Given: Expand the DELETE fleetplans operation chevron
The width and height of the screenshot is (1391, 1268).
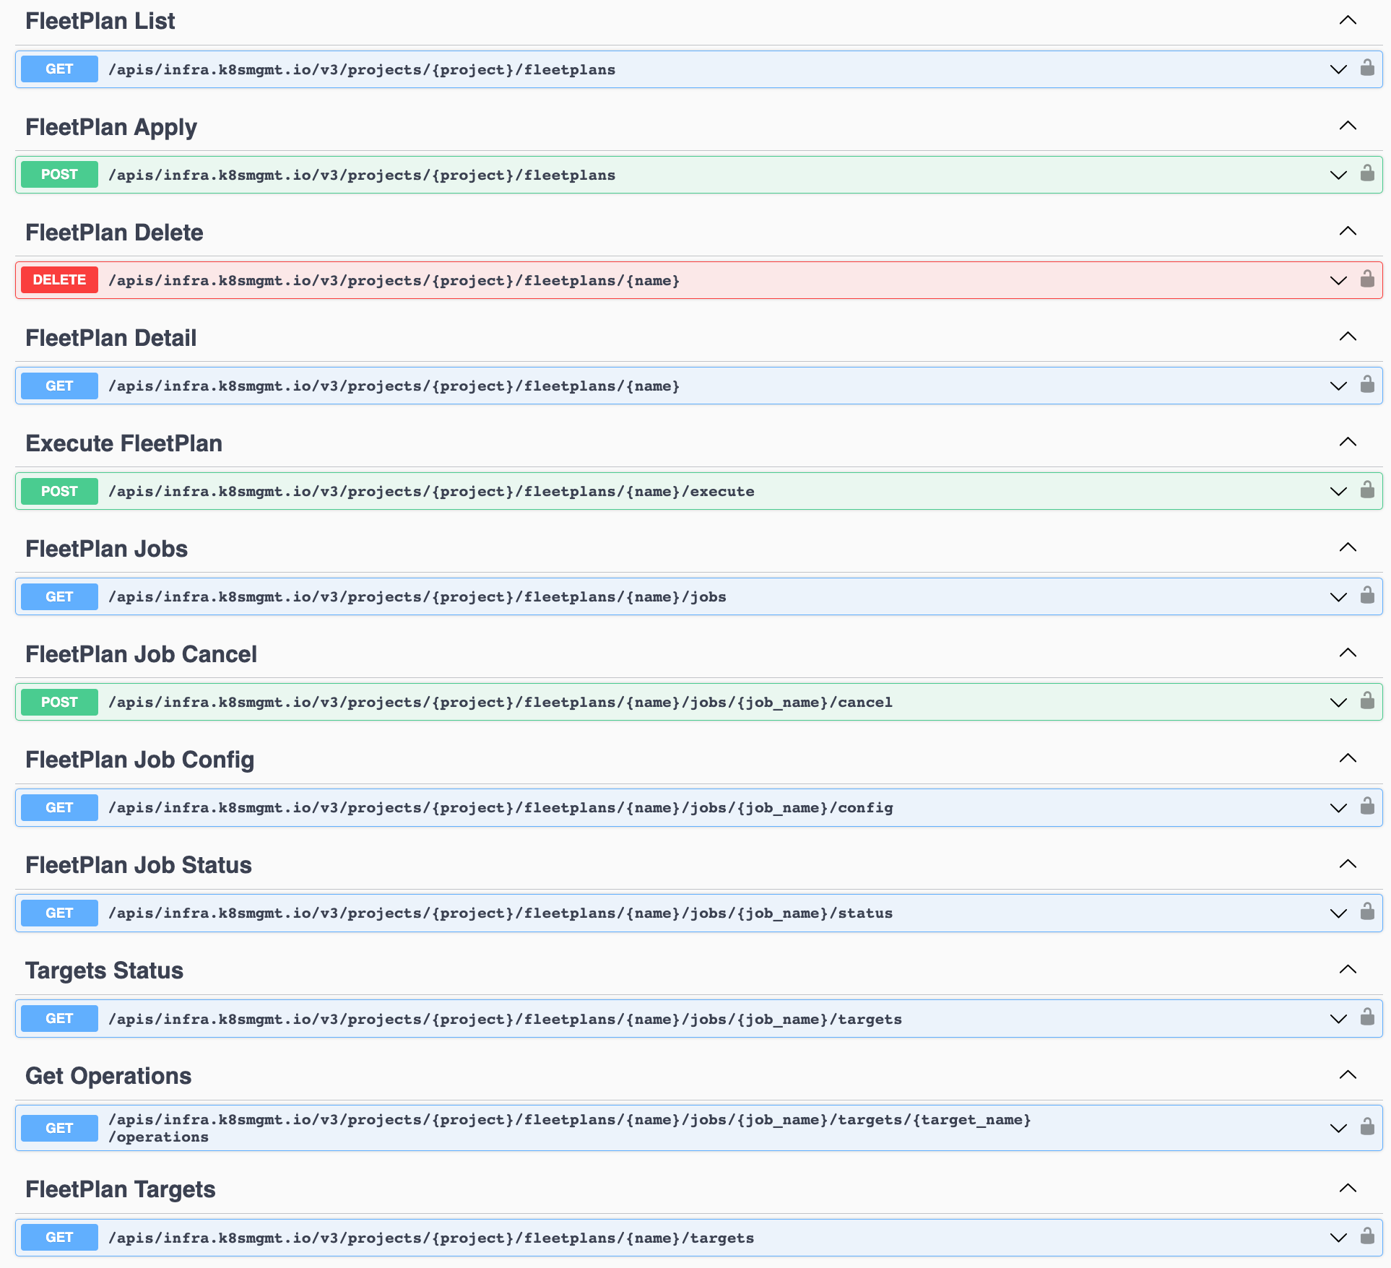Looking at the screenshot, I should (1338, 281).
